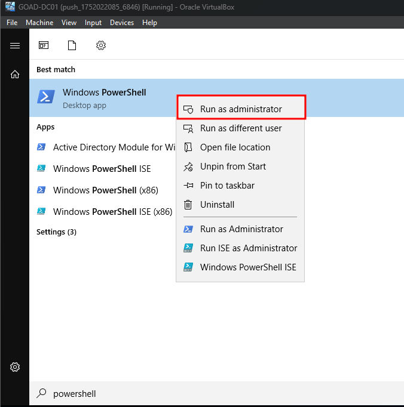Choose Open file location
The image size is (404, 407).
pos(240,147)
